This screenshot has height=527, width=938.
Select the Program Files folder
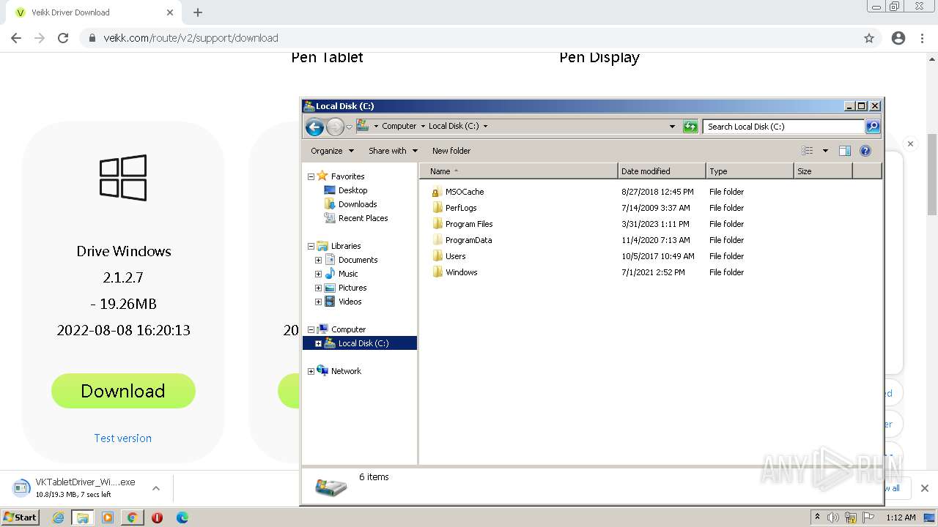pos(469,224)
